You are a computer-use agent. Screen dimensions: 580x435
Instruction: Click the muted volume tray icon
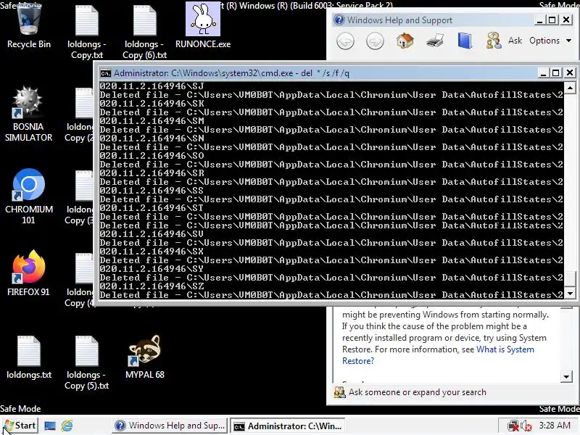(526, 426)
